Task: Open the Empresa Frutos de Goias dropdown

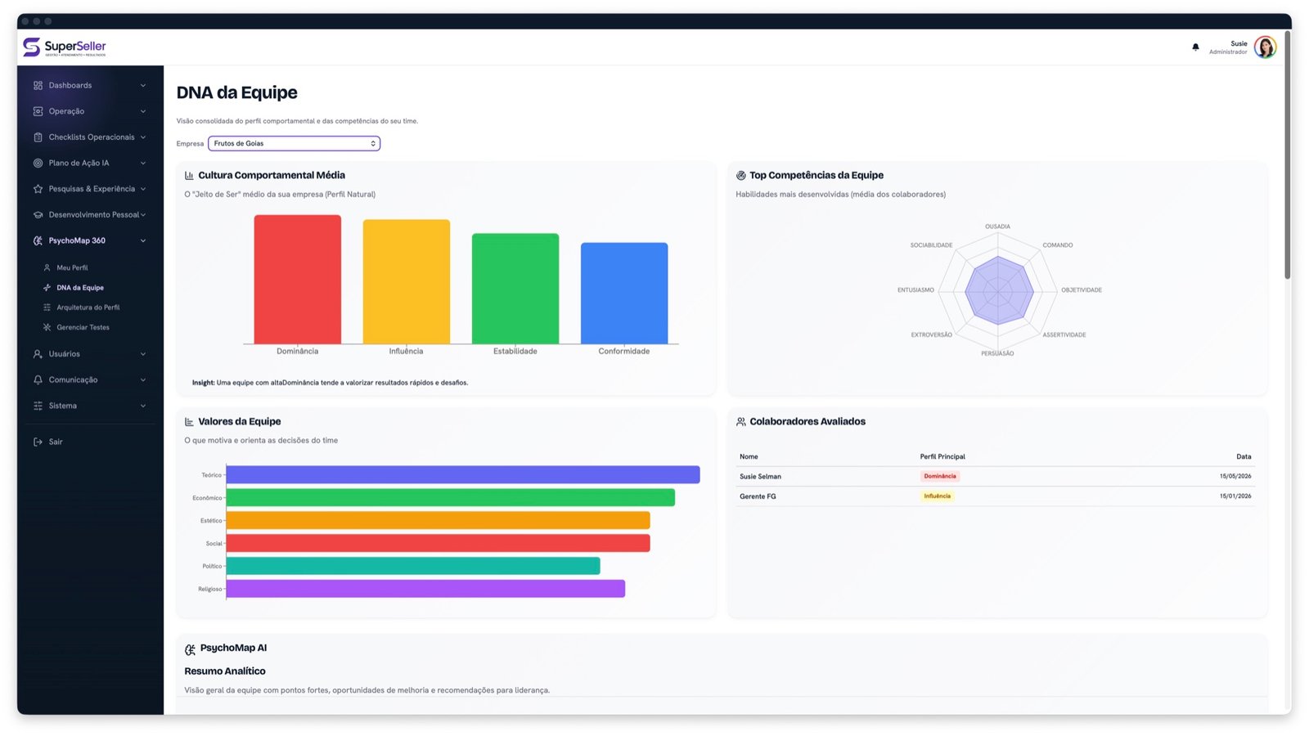Action: 294,143
